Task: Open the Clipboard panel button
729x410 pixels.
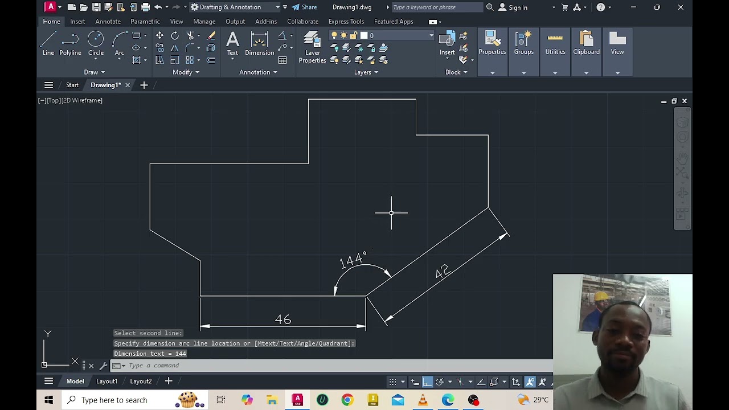Action: tap(587, 52)
